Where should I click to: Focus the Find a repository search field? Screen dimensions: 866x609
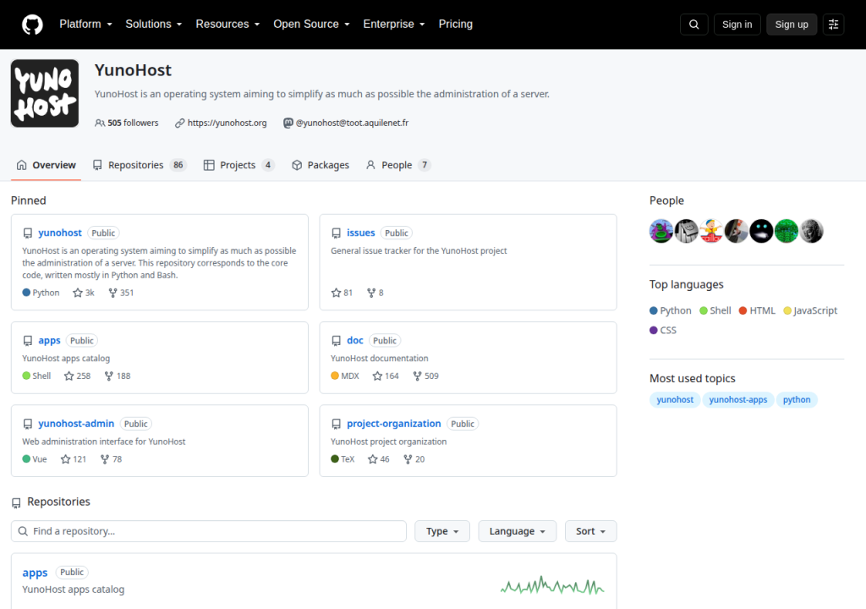click(209, 531)
